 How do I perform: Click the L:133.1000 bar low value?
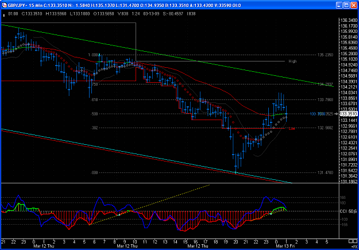[79, 14]
